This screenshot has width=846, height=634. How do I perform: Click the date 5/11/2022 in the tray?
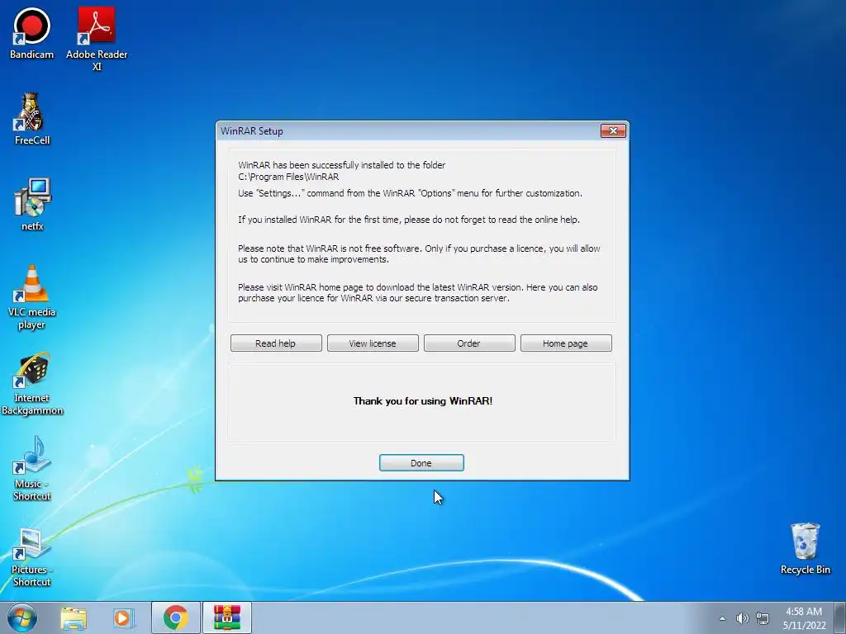[804, 626]
